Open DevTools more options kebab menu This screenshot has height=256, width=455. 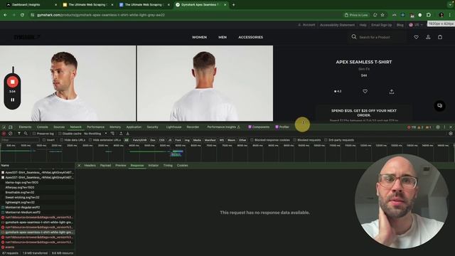[x=444, y=127]
